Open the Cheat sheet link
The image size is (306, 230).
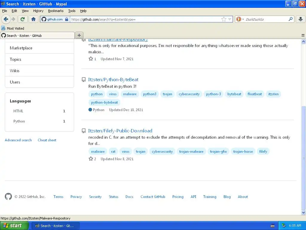point(47,140)
